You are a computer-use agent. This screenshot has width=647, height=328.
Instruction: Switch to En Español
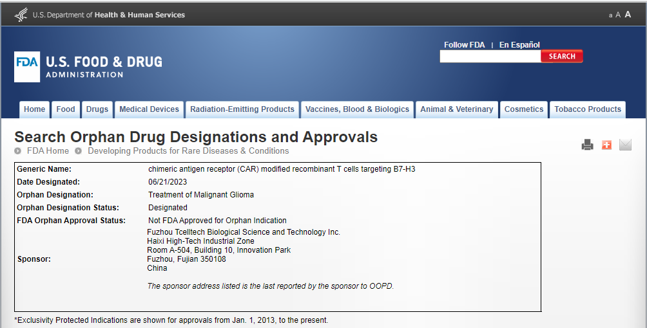(x=519, y=45)
